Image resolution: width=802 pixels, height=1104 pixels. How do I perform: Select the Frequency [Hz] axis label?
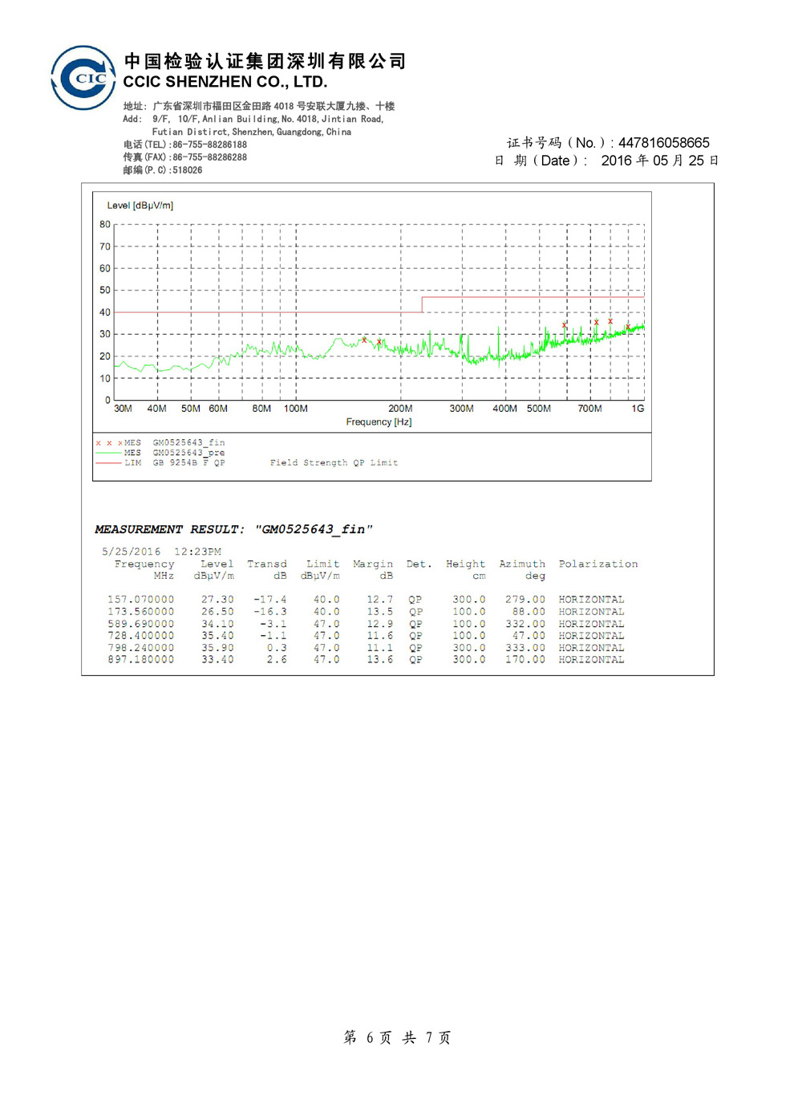[x=379, y=422]
